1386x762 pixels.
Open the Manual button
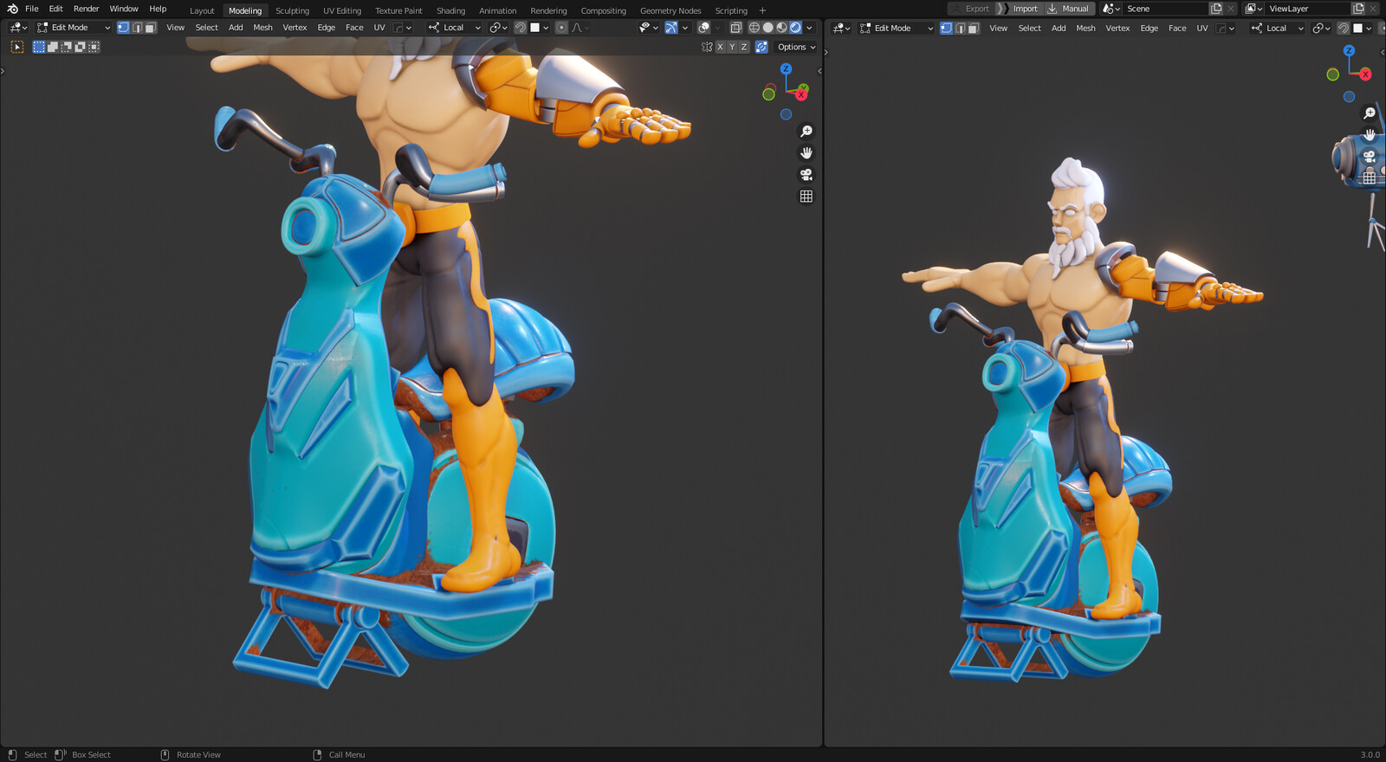[1069, 9]
